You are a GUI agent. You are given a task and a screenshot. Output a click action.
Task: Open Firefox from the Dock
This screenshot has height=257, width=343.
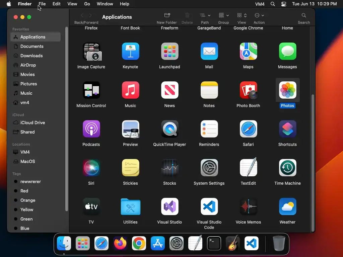click(120, 243)
